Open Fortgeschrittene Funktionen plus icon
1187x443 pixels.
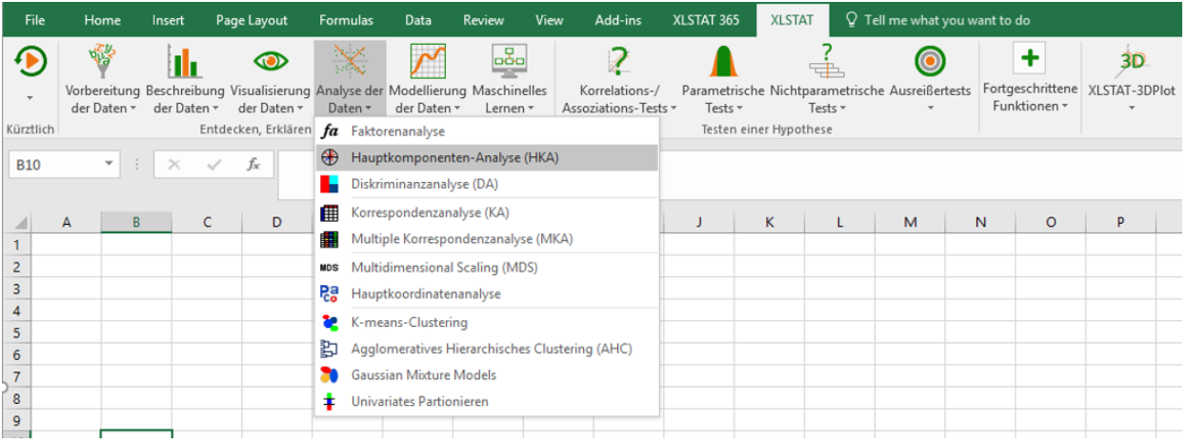coord(1029,59)
